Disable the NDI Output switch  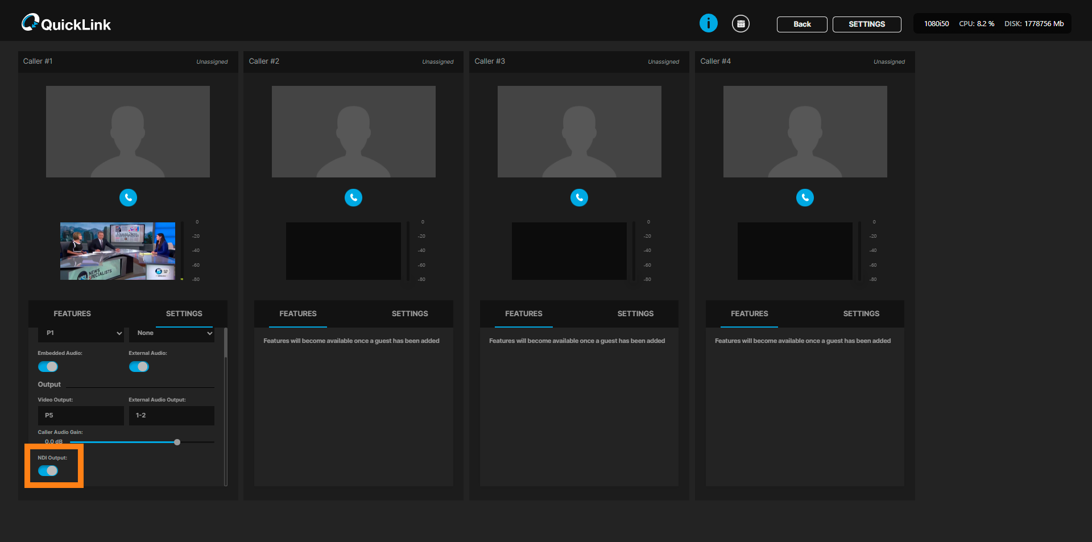[x=48, y=471]
